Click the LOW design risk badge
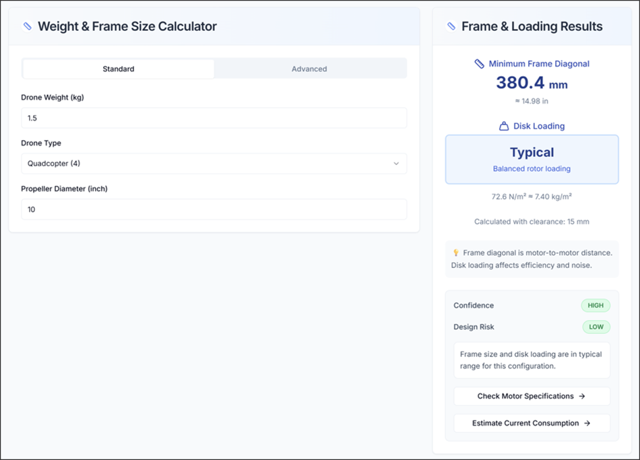The width and height of the screenshot is (640, 460). click(x=596, y=327)
